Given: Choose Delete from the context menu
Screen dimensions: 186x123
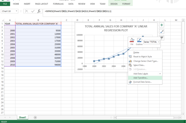Looking at the screenshot, I should tap(145, 53).
